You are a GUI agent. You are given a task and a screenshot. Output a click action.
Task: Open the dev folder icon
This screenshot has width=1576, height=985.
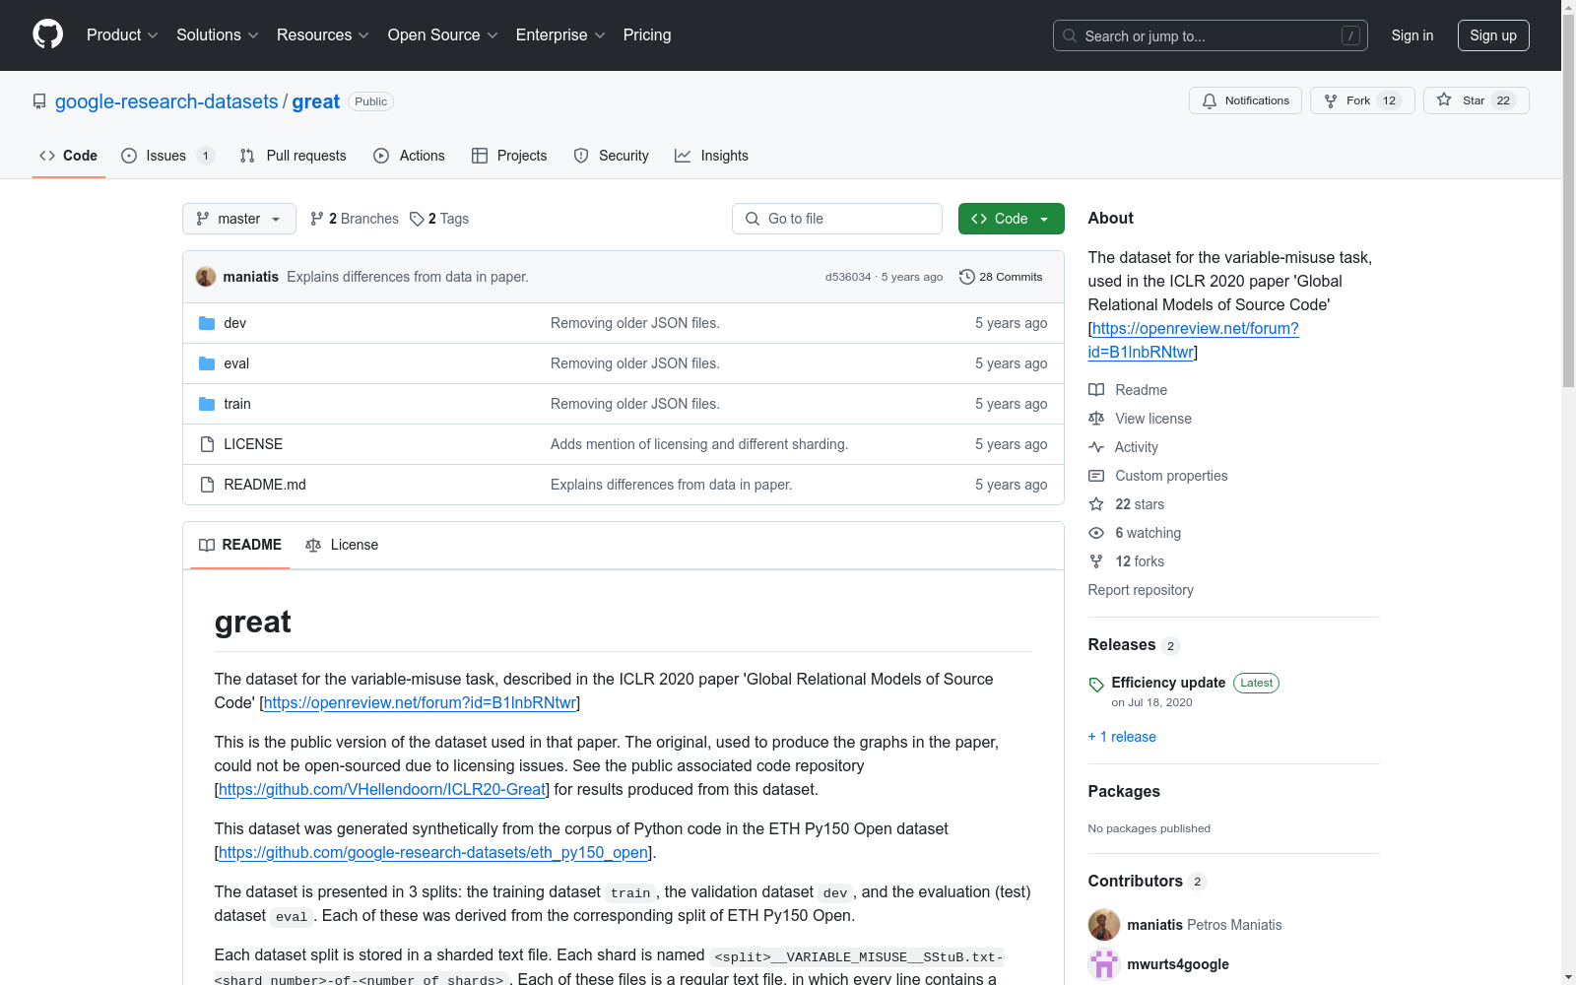(x=207, y=323)
